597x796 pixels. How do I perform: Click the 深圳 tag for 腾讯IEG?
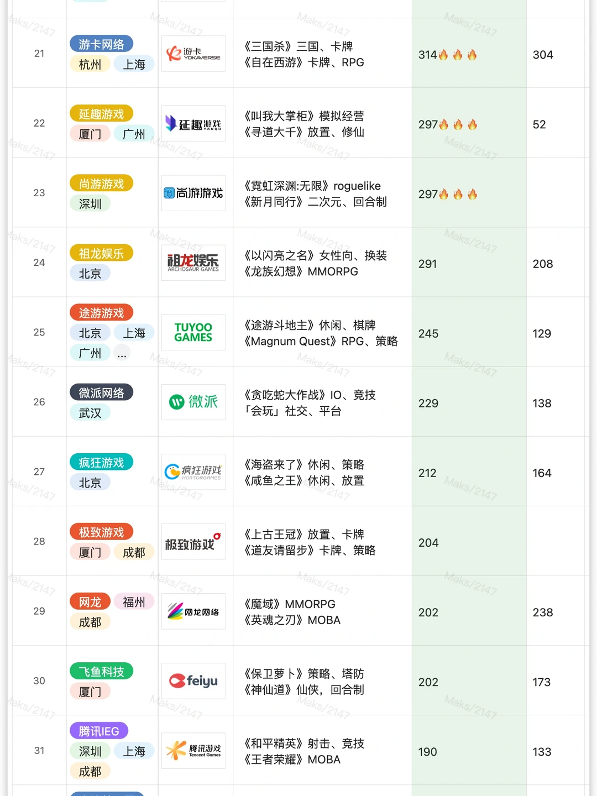coord(90,751)
